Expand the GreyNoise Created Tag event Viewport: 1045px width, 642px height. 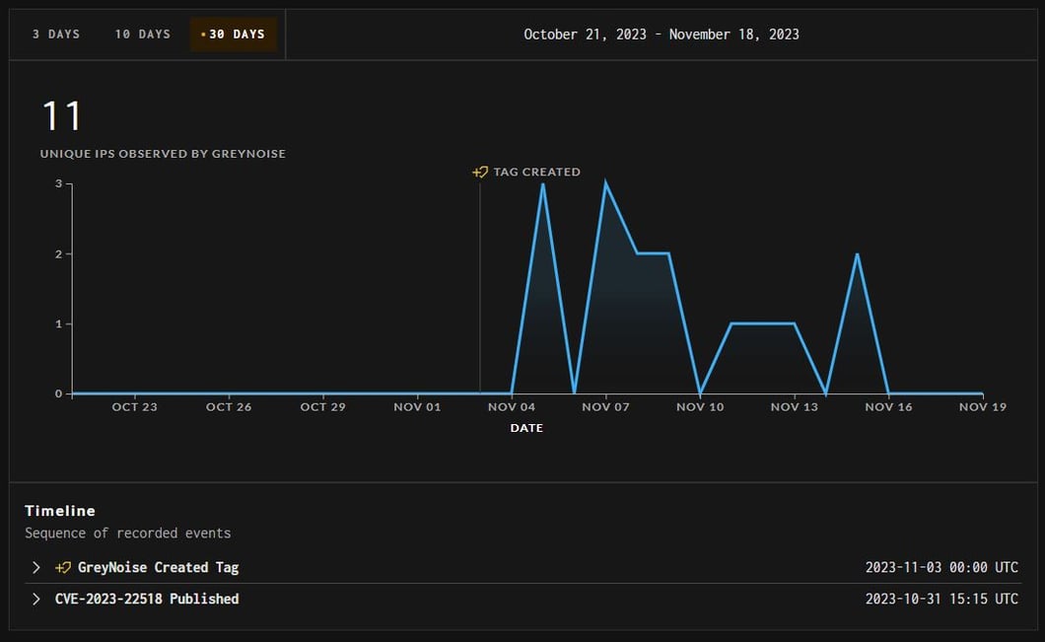pos(36,567)
